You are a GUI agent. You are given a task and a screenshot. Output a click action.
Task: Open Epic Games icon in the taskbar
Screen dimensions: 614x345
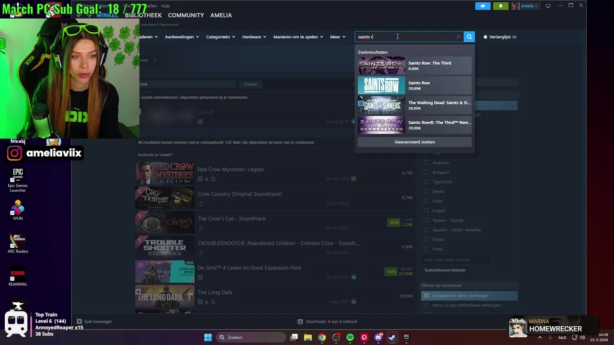coord(406,337)
